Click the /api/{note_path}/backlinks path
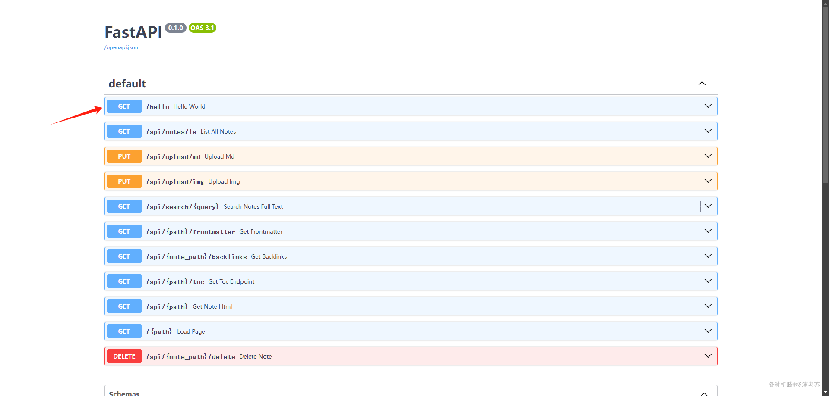Viewport: 829px width, 396px height. (x=196, y=257)
